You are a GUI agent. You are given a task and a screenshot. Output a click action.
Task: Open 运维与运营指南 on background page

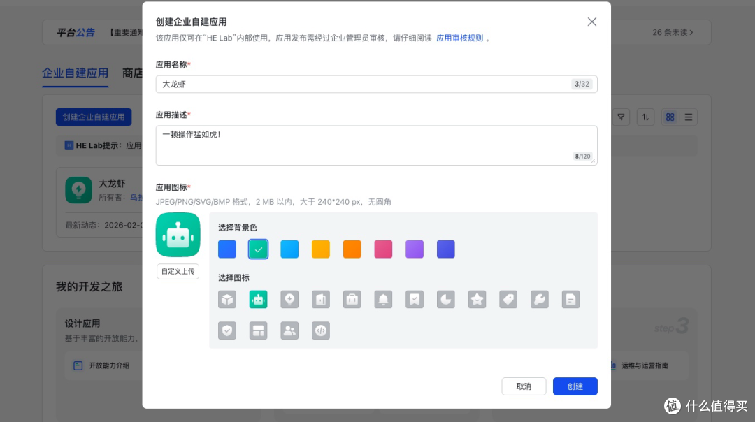[645, 365]
